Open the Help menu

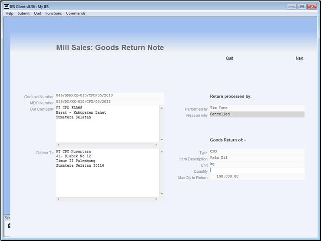[9, 13]
